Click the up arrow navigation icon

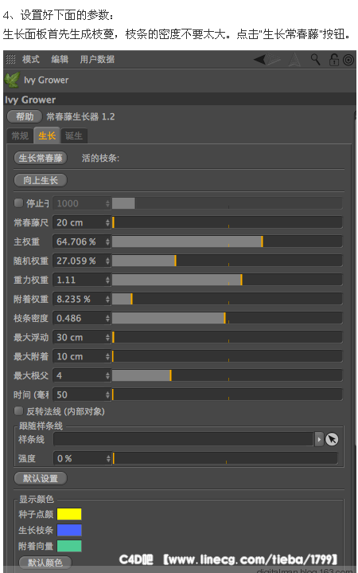pyautogui.click(x=294, y=60)
